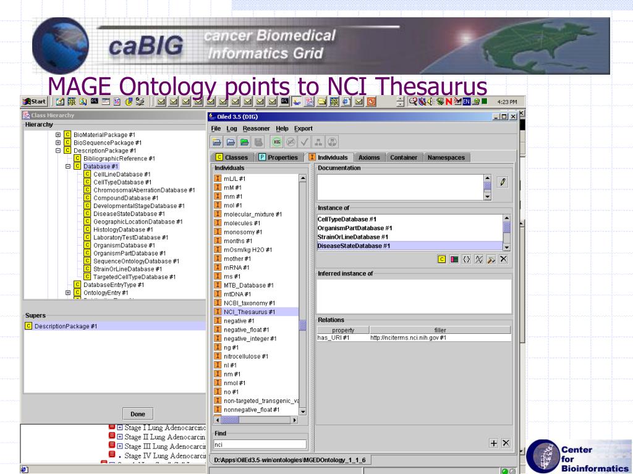633x474 pixels.
Task: Click orange I icon next to NCI_Thesaurus #1
Action: (x=218, y=312)
